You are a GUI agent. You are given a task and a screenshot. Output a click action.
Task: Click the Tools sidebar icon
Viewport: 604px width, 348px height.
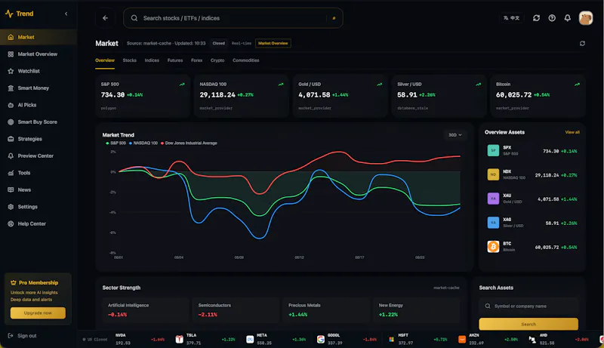coord(11,173)
